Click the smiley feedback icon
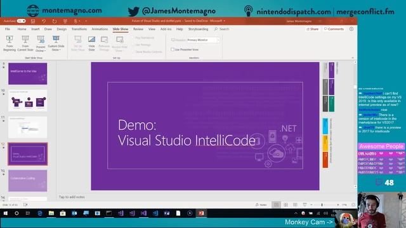 (351, 29)
